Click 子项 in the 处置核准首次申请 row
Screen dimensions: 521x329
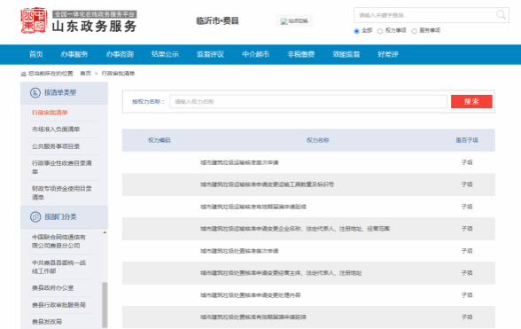(x=467, y=251)
